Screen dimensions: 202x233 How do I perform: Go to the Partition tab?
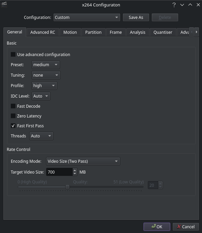[93, 32]
